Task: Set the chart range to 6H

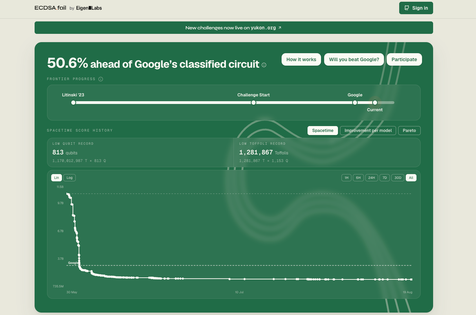Action: click(358, 178)
